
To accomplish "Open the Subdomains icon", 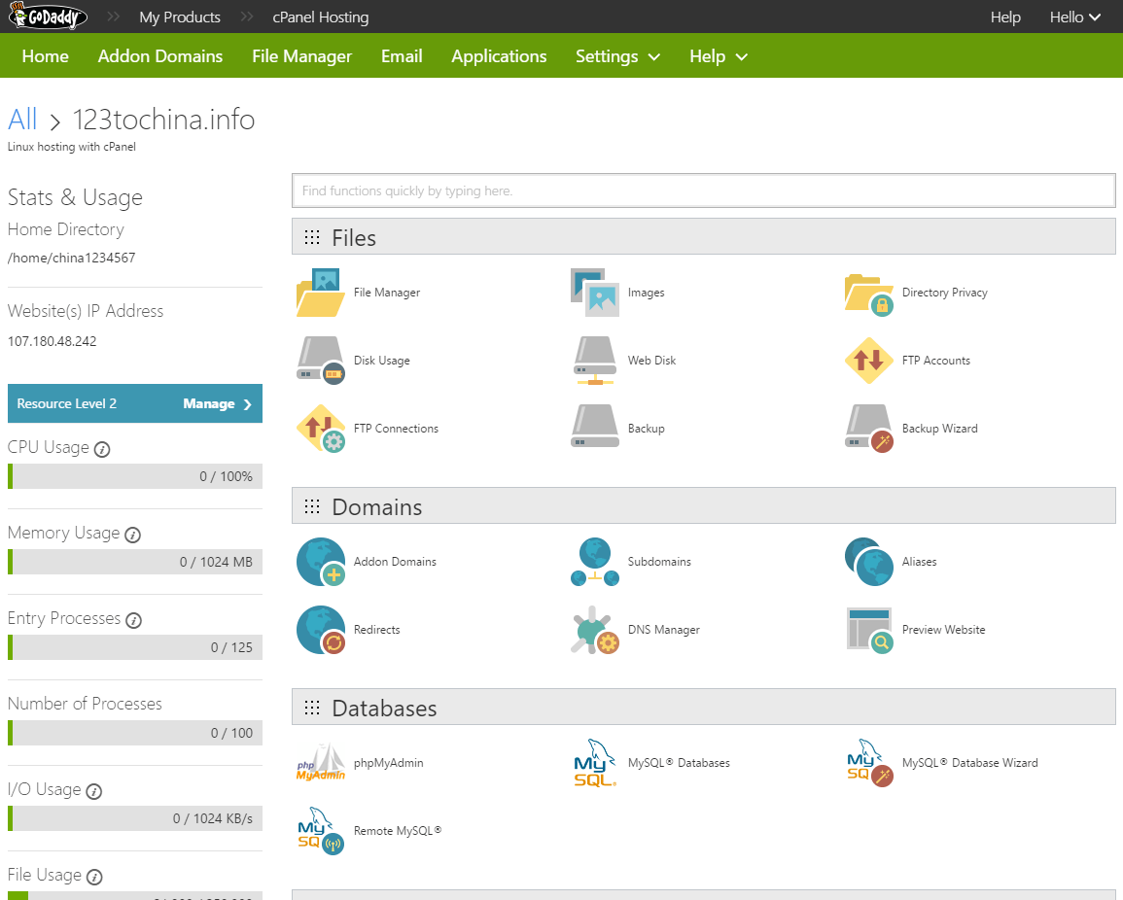I will pos(594,562).
